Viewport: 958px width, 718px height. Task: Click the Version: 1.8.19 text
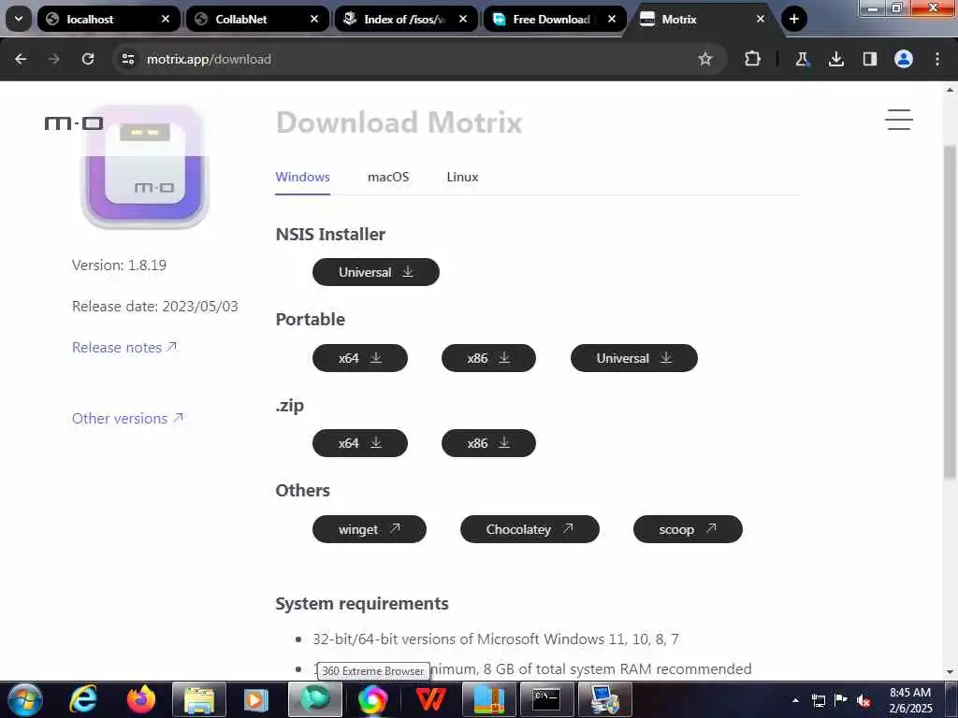[119, 265]
